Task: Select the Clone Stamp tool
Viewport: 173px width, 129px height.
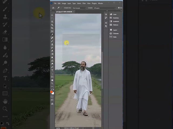Action: 52,44
